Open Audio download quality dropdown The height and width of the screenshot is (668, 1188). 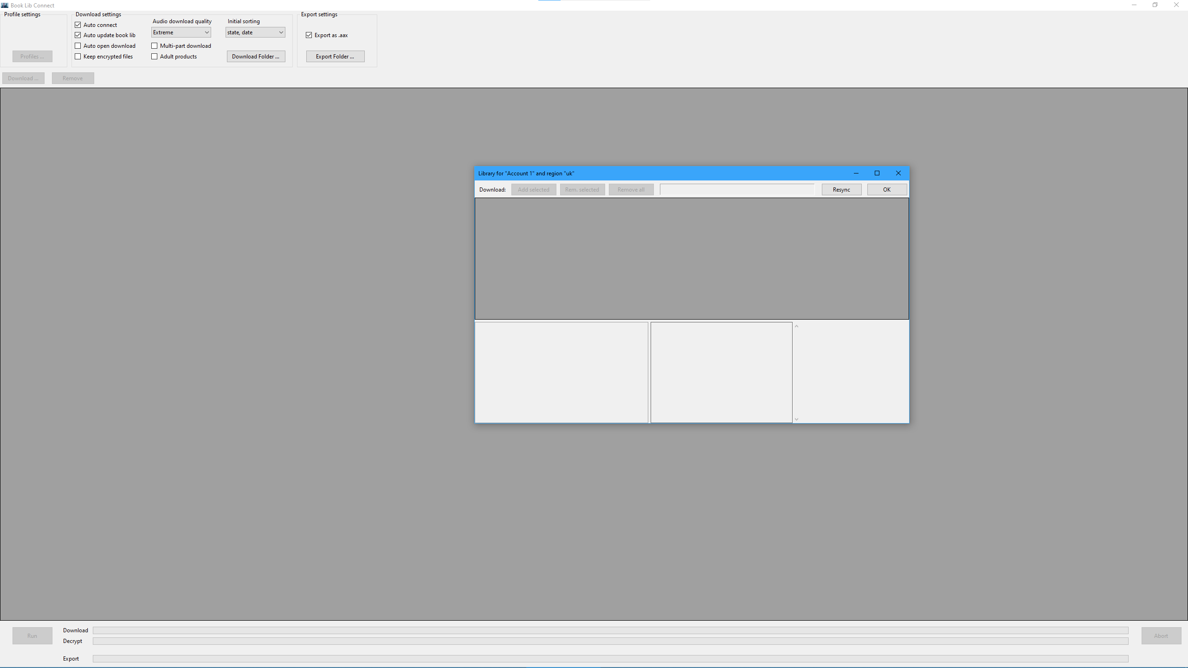[181, 32]
